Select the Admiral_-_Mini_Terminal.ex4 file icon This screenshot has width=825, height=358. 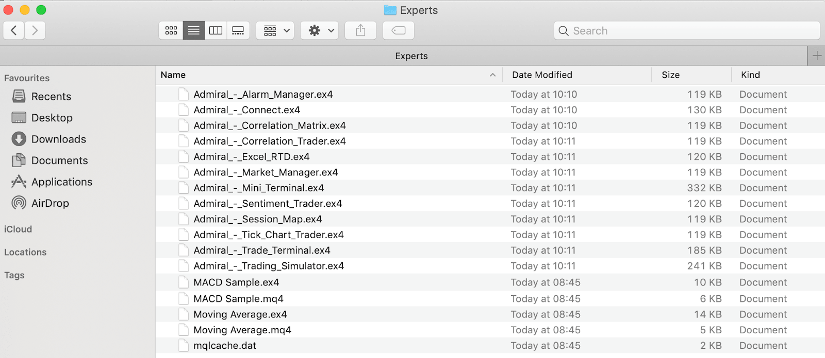(x=183, y=188)
